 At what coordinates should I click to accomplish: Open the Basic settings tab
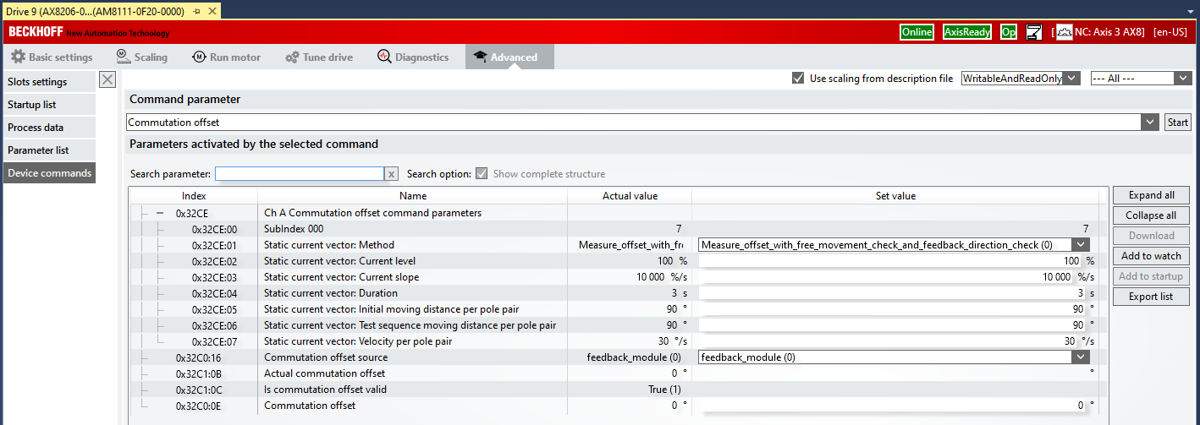pyautogui.click(x=52, y=57)
